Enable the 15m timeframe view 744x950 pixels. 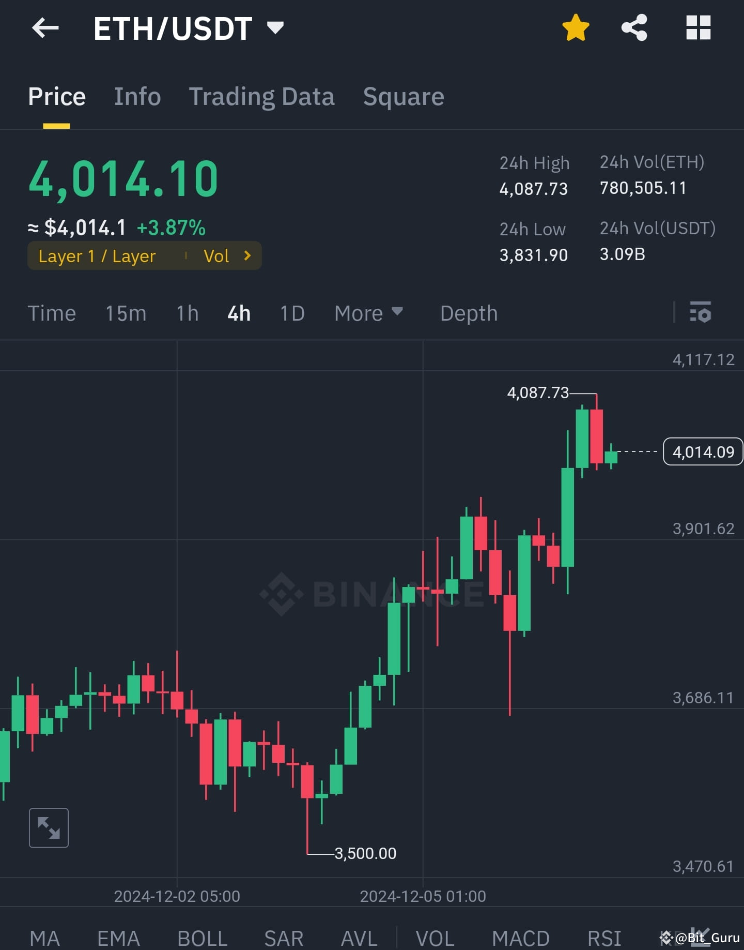click(x=126, y=313)
